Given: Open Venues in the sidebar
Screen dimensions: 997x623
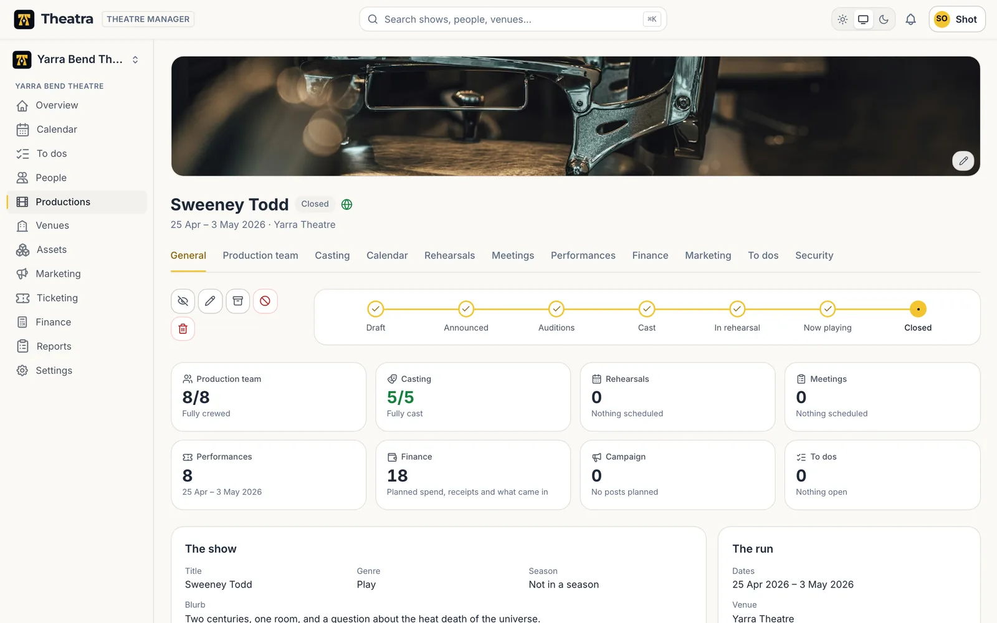Looking at the screenshot, I should click(x=77, y=226).
